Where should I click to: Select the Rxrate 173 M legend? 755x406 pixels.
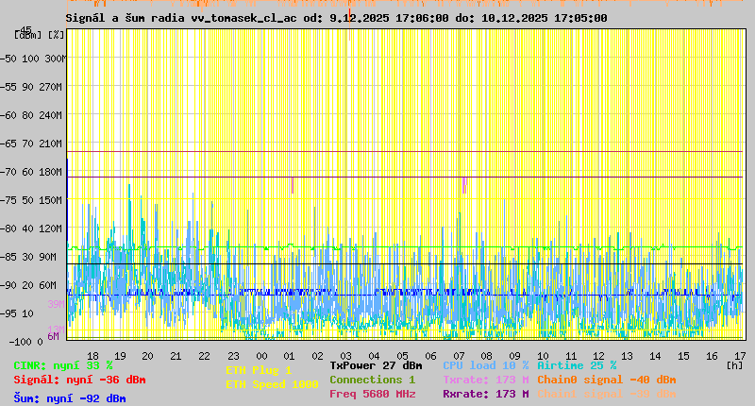pyautogui.click(x=485, y=394)
